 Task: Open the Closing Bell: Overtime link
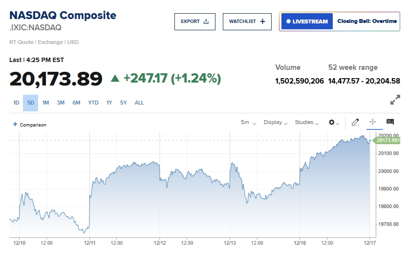tap(367, 21)
